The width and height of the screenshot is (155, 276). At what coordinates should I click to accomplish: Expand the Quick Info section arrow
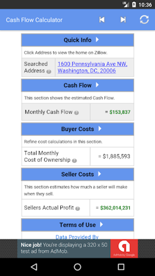point(97,40)
